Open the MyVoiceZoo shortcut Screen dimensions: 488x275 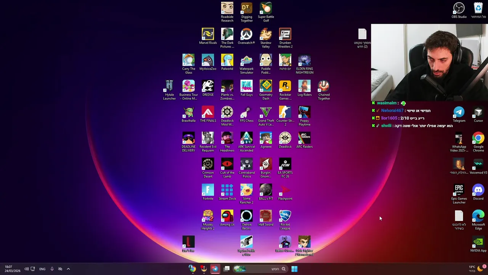(x=208, y=62)
